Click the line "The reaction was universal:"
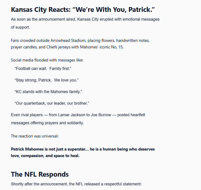201x190 pixels. pos(35,136)
